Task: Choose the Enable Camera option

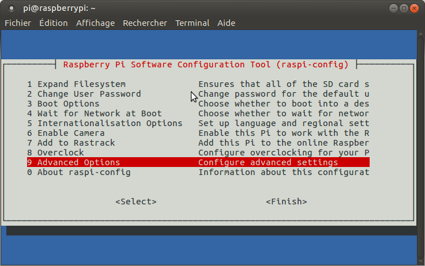Action: 70,133
